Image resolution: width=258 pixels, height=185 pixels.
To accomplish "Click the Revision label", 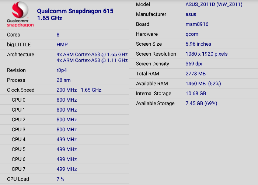I will point(16,70).
